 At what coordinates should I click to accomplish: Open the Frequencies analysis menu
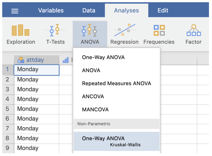point(159,34)
